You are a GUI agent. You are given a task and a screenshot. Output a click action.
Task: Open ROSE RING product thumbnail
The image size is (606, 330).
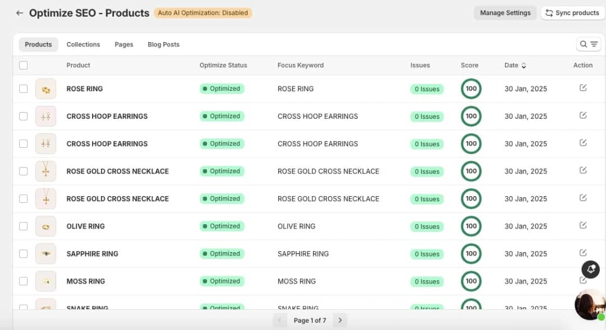[x=45, y=89]
